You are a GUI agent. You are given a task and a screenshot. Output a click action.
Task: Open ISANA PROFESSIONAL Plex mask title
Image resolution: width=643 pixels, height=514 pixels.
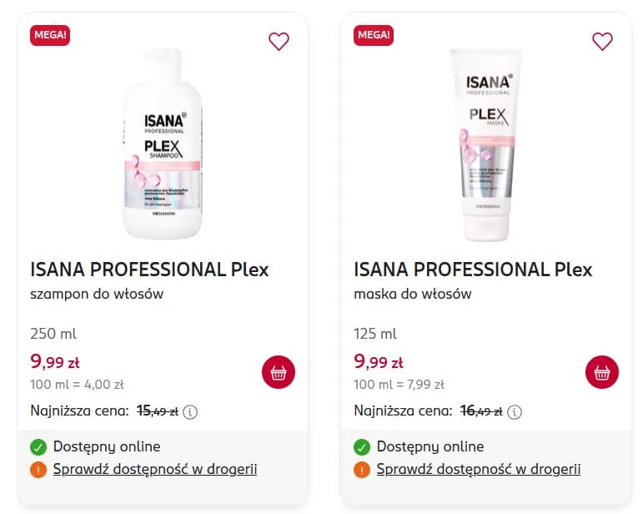(473, 270)
